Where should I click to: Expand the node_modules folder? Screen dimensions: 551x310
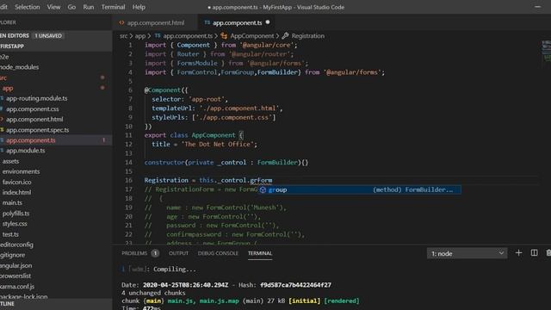point(19,67)
